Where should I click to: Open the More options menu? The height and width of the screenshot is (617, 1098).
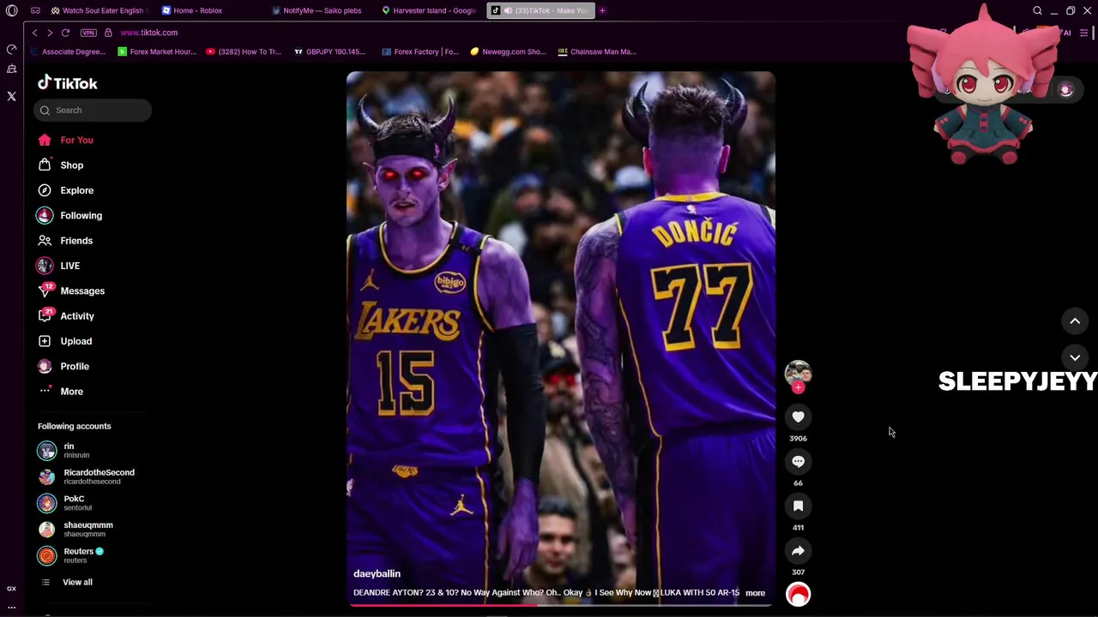(62, 392)
